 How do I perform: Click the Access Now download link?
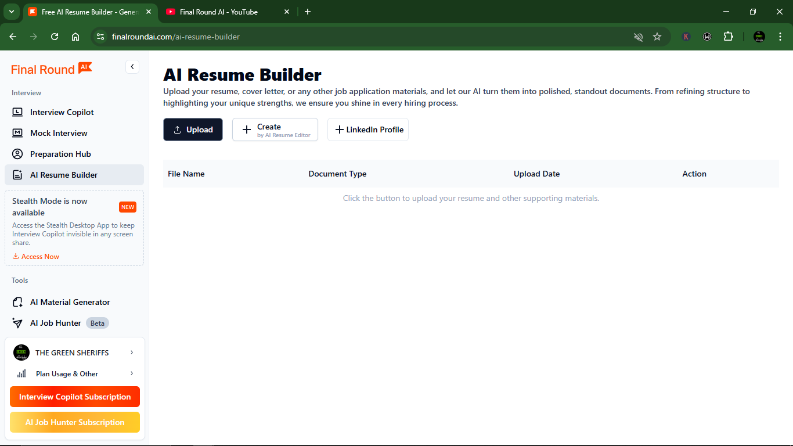pyautogui.click(x=36, y=256)
